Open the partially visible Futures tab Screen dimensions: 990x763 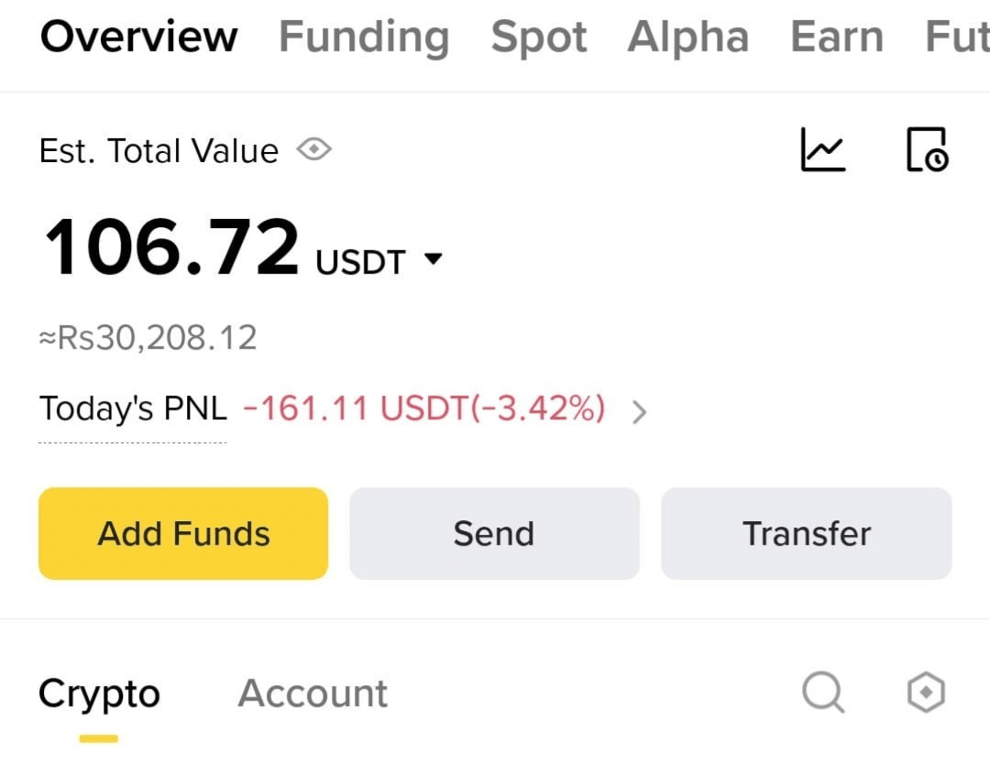[957, 37]
